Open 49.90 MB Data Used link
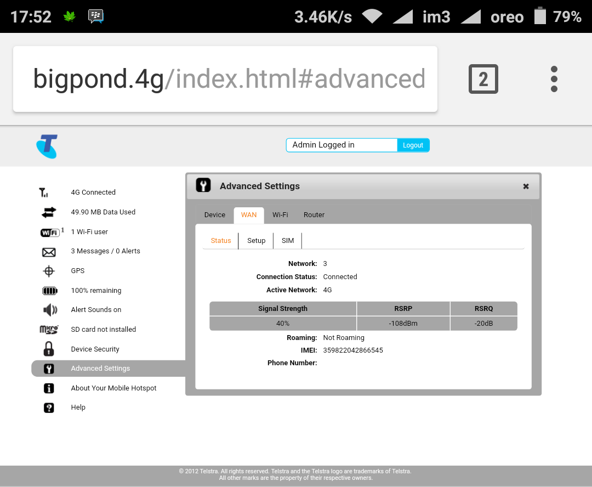This screenshot has height=487, width=592. (103, 212)
